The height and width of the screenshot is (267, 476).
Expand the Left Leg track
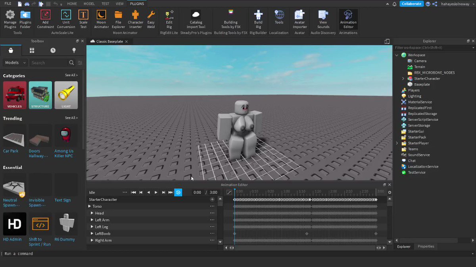pos(92,227)
